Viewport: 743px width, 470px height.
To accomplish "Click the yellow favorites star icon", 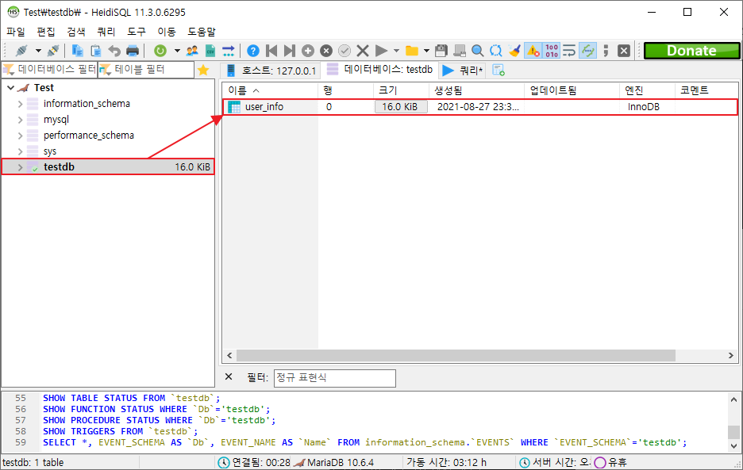I will pos(203,70).
